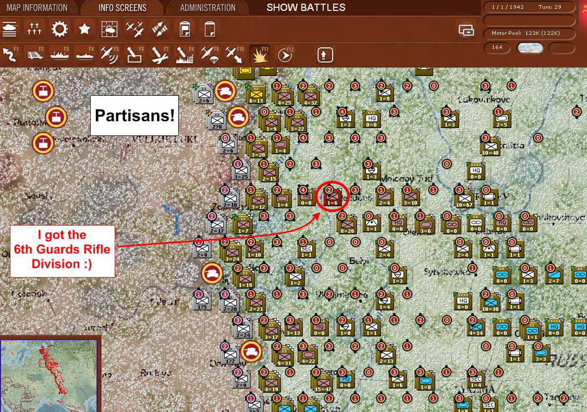This screenshot has width=587, height=412.
Task: Select the blue 10=30 unit counter
Action: click(491, 303)
